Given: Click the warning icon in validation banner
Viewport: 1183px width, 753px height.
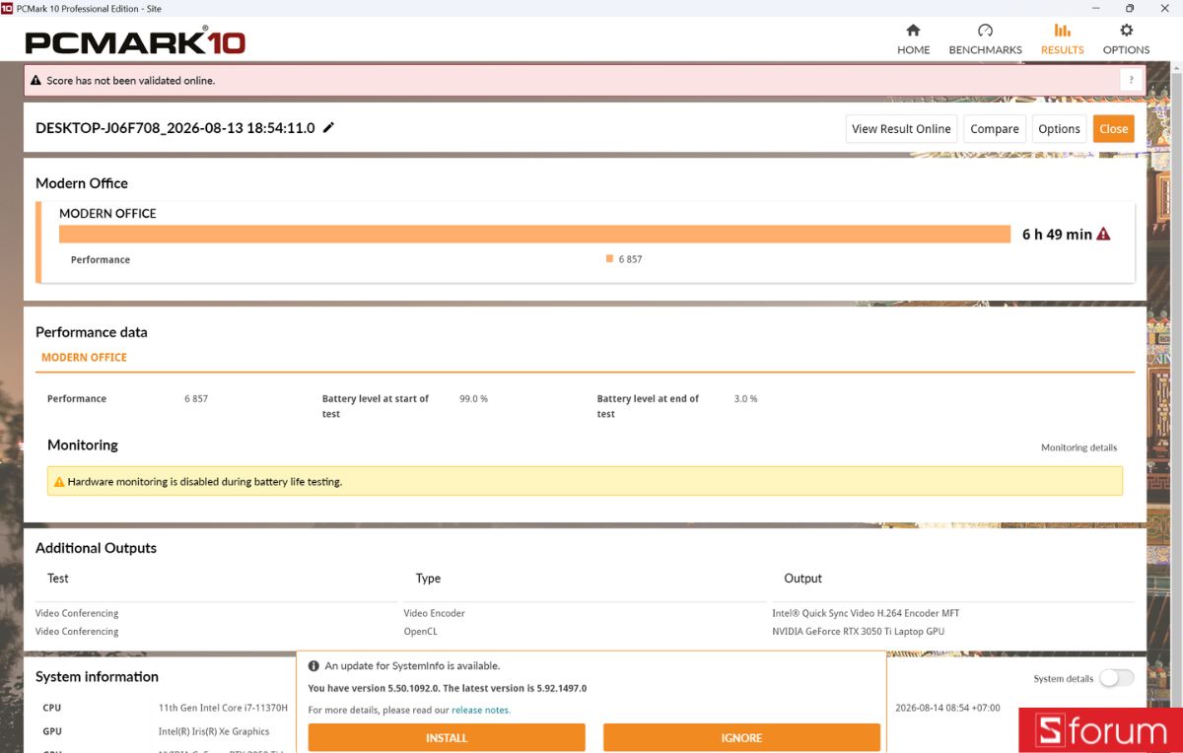Looking at the screenshot, I should click(36, 81).
